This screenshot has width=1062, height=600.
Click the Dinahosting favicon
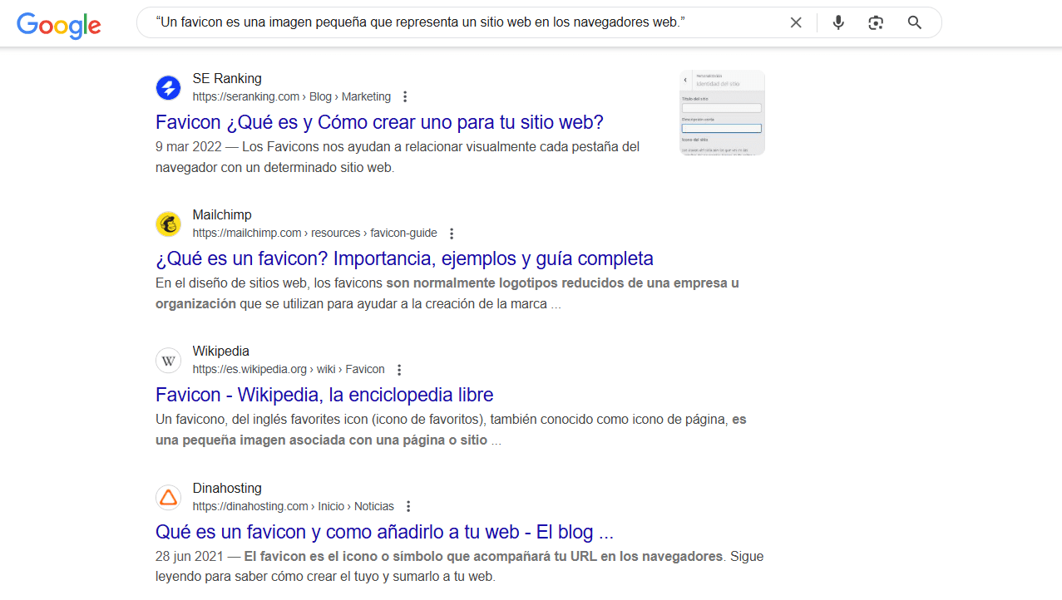click(169, 497)
